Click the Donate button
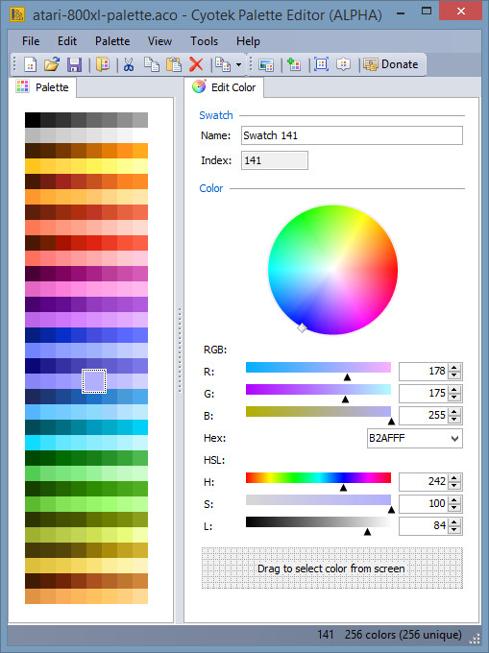Viewport: 489px width, 653px height. point(390,64)
